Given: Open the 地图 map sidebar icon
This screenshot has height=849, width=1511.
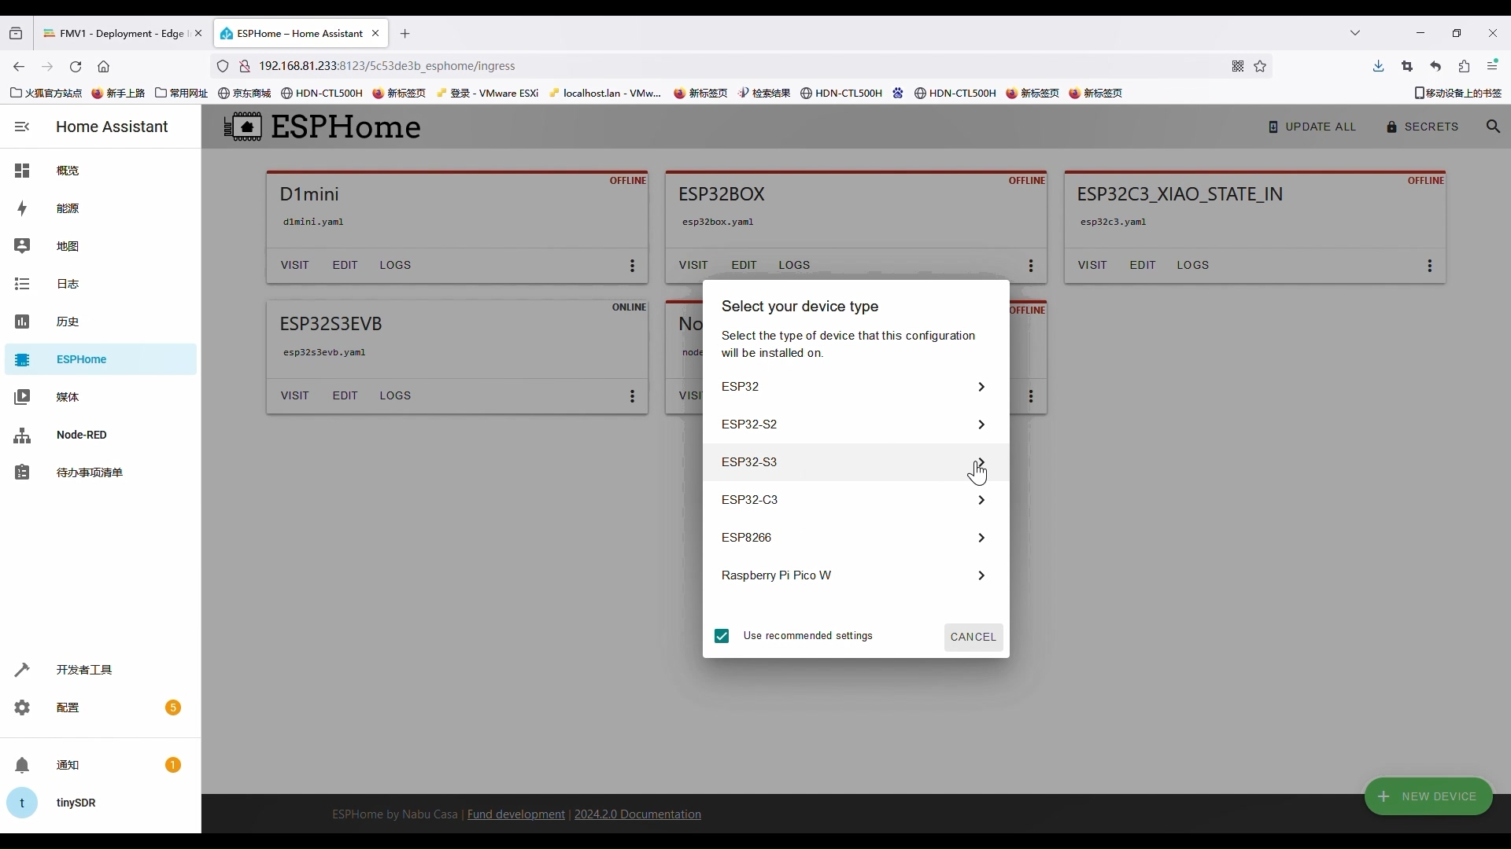Looking at the screenshot, I should (x=22, y=246).
